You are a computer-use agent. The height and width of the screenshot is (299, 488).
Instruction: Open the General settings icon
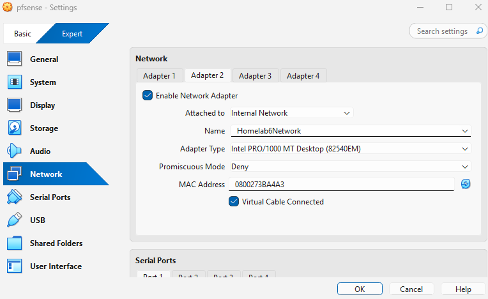(x=14, y=59)
